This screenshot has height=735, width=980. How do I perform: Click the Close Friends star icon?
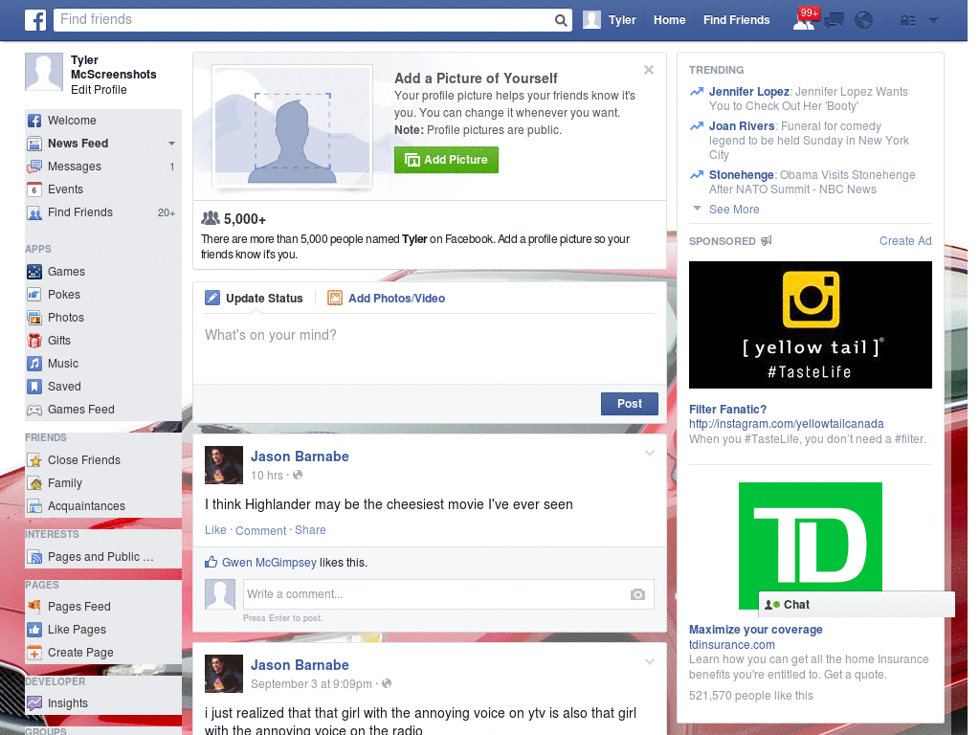(x=34, y=460)
